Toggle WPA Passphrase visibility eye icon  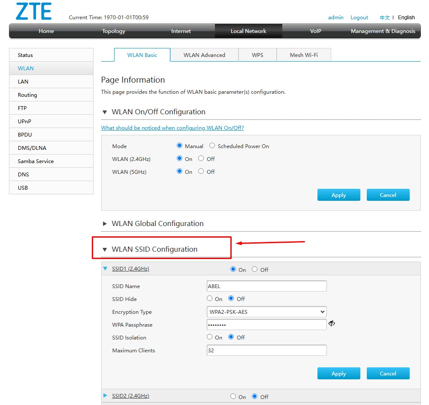coord(332,324)
